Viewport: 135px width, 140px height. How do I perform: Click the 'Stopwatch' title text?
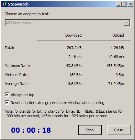(18, 4)
